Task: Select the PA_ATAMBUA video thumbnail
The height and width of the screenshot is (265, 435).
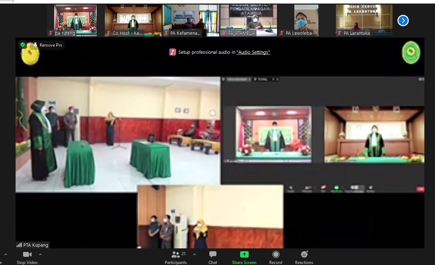Action: pos(248,20)
